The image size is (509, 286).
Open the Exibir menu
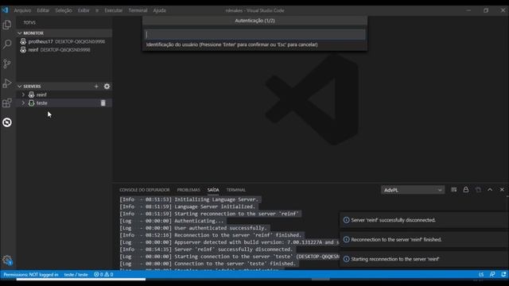pos(84,10)
